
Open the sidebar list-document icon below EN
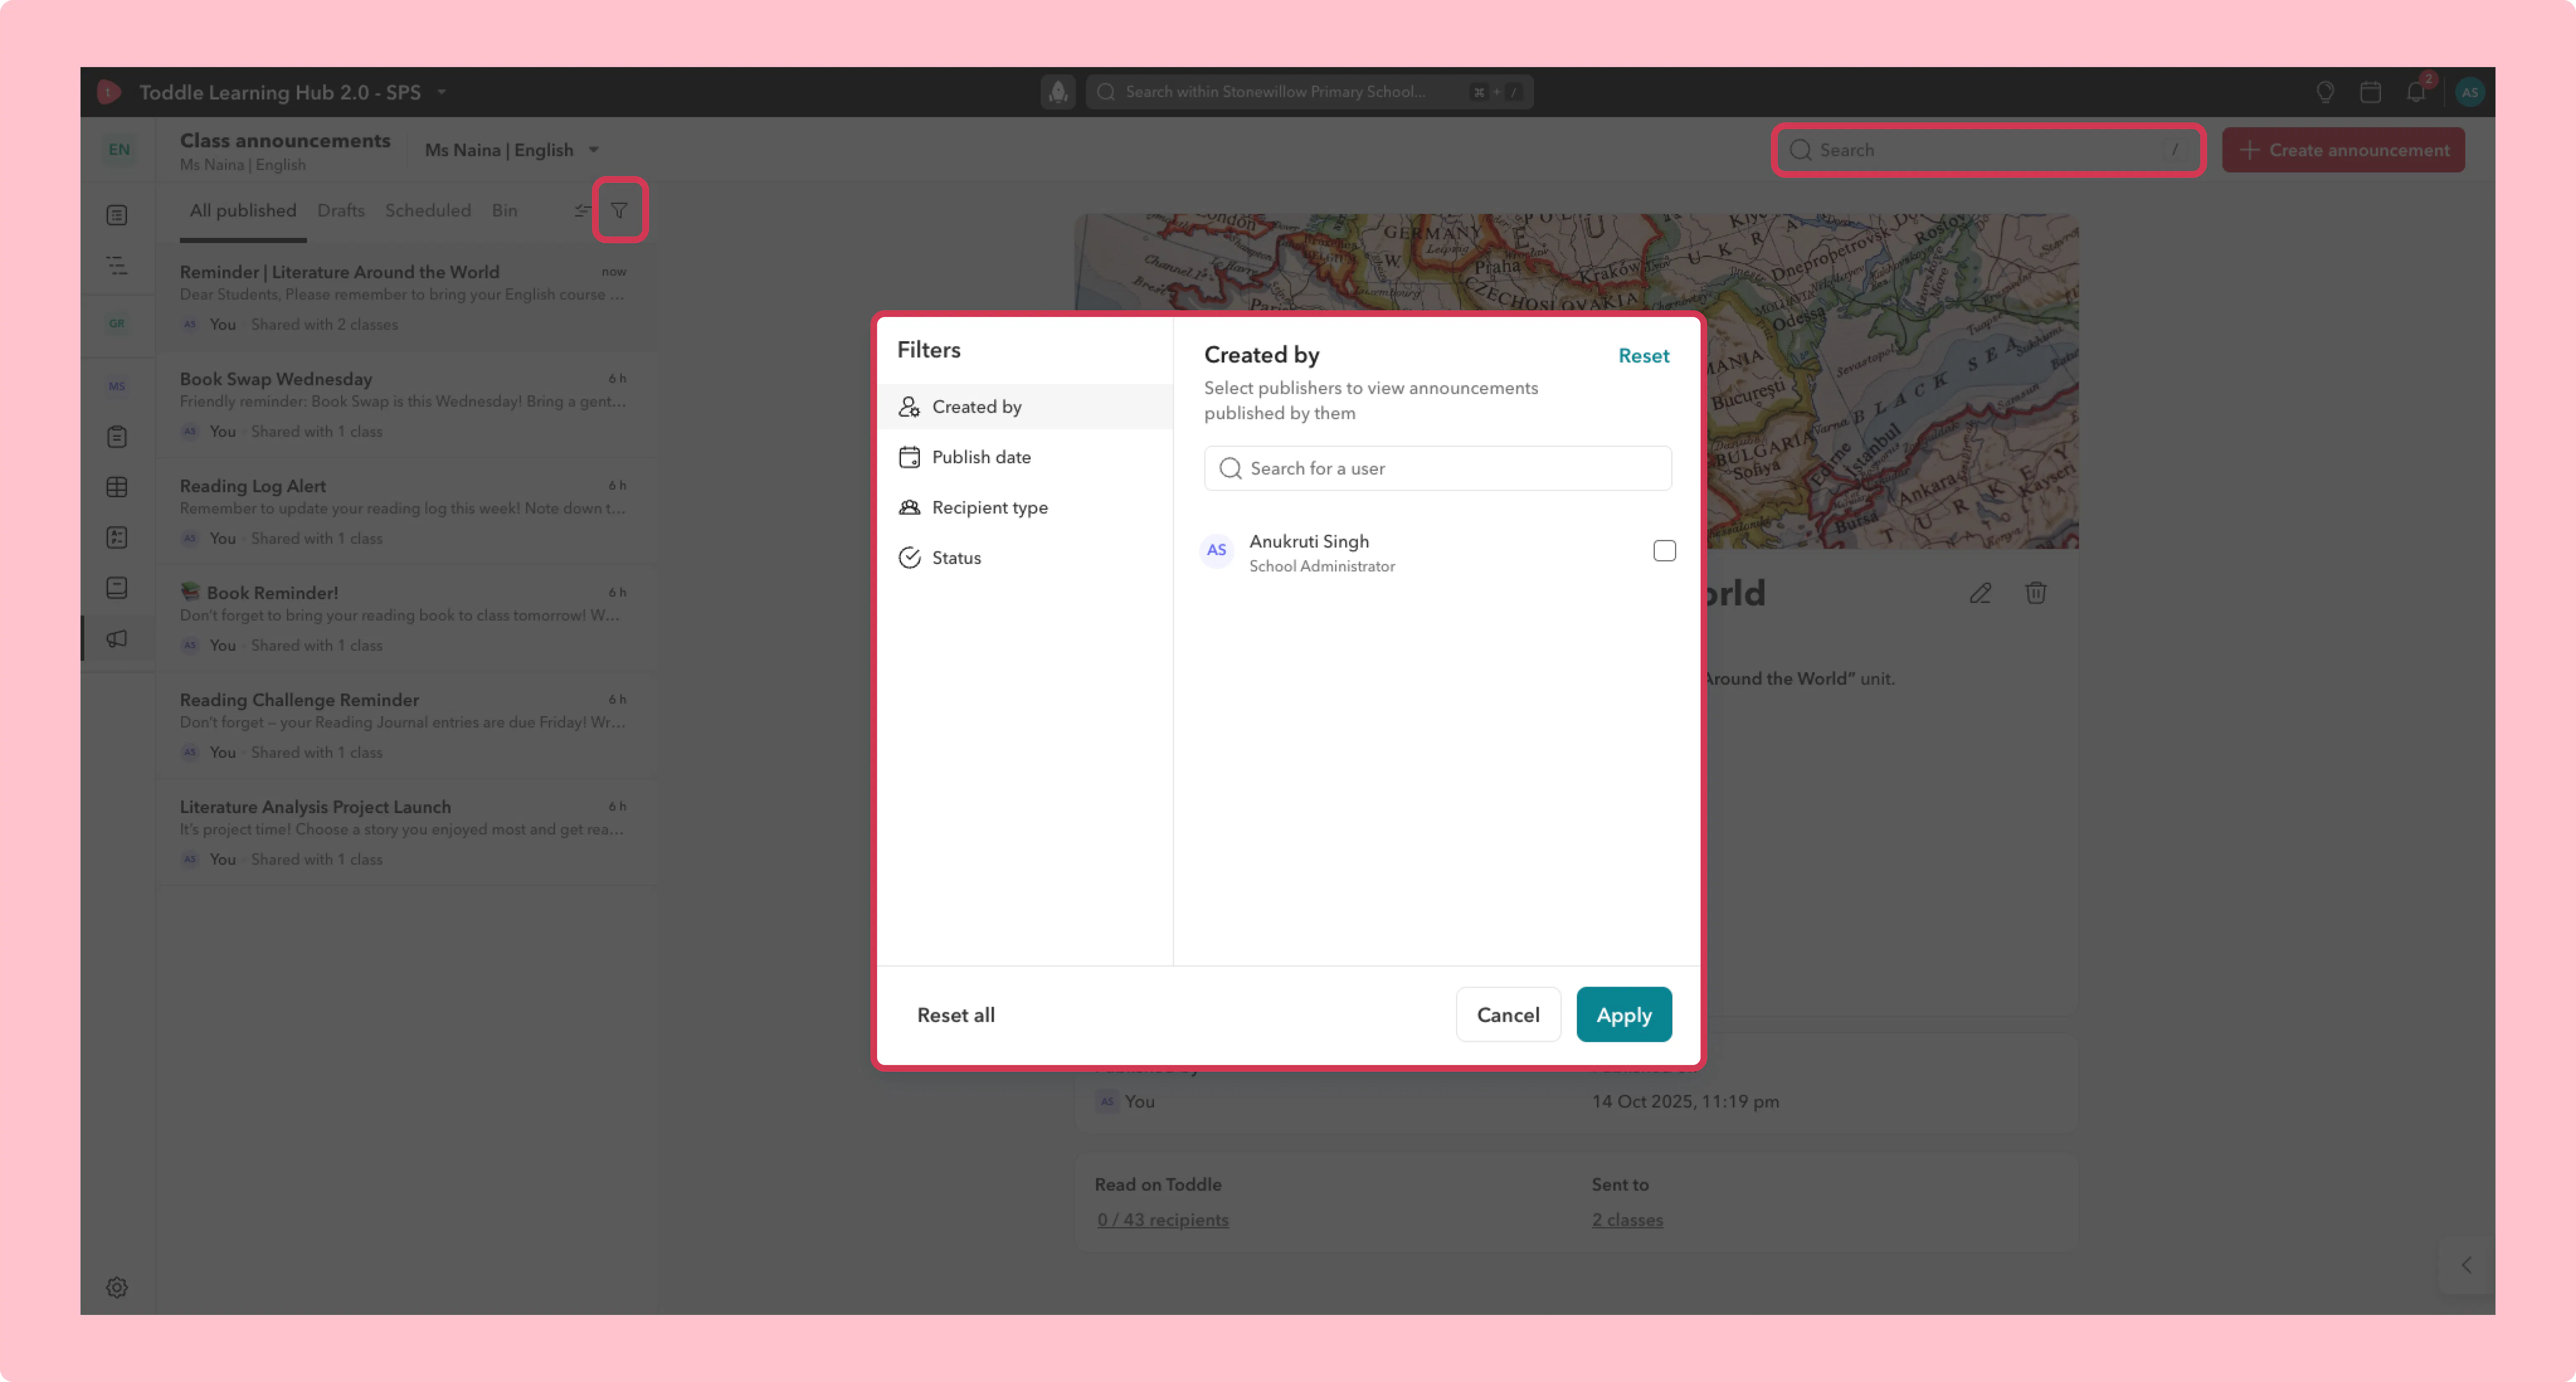117,215
